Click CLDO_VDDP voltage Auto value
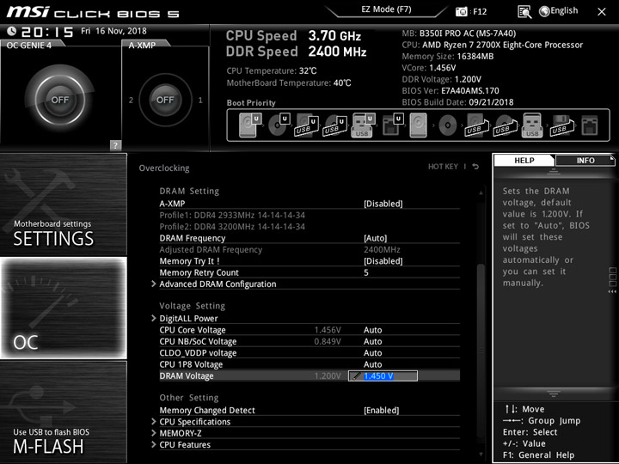Screen dimensions: 619x464 pyautogui.click(x=372, y=353)
